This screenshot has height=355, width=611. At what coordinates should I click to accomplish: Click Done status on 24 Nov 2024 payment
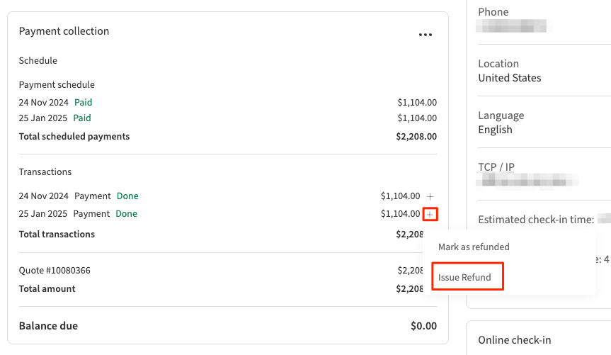127,196
